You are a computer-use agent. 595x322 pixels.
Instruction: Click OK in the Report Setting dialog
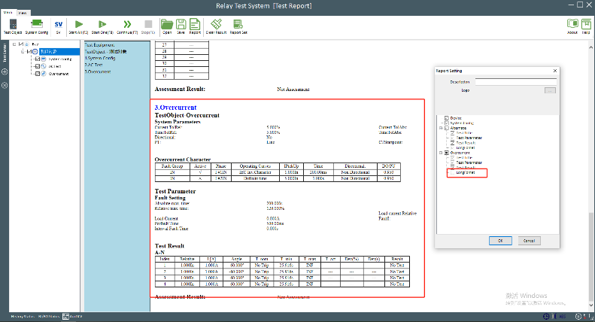pos(499,240)
